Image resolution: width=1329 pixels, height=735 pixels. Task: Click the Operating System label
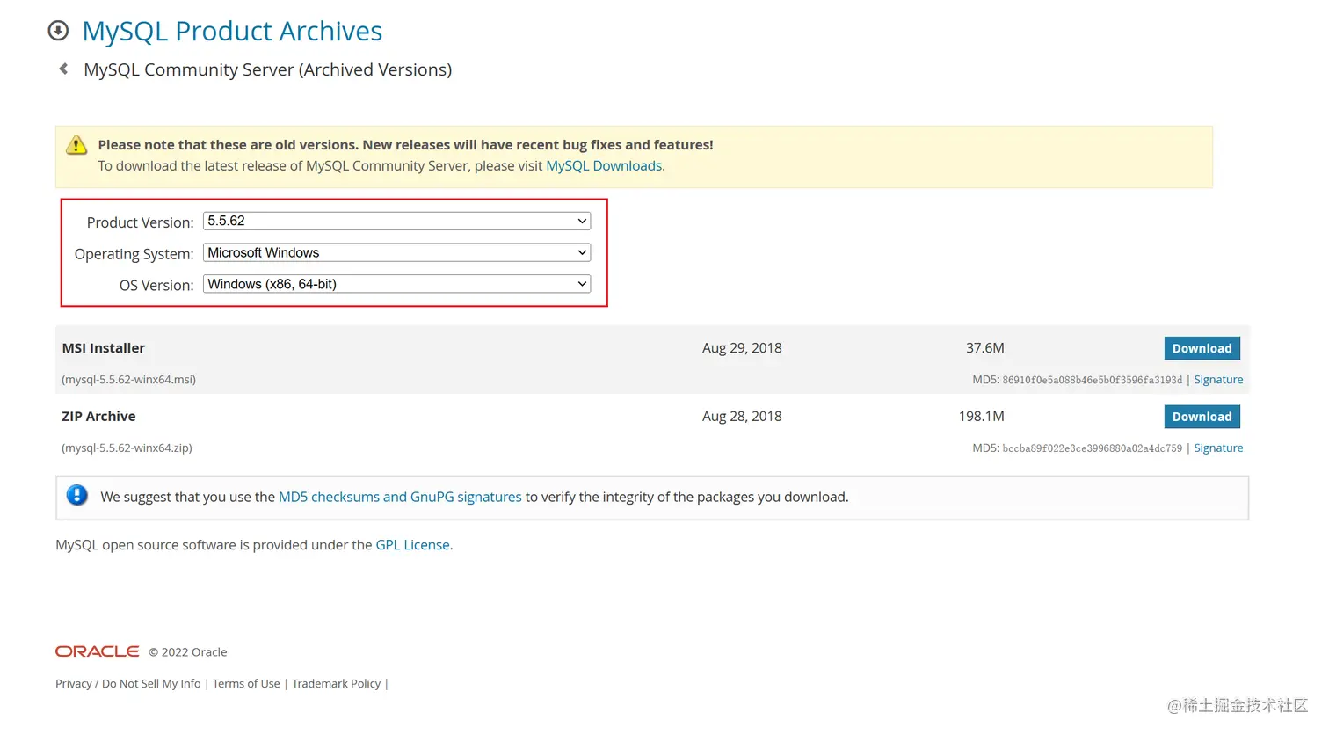click(x=134, y=254)
